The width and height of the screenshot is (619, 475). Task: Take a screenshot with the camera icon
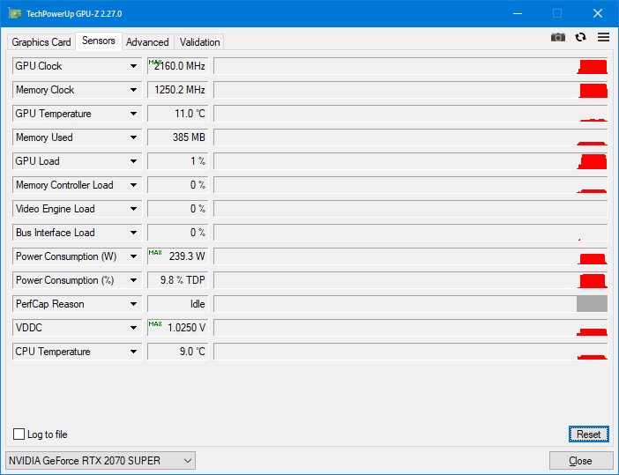[558, 37]
